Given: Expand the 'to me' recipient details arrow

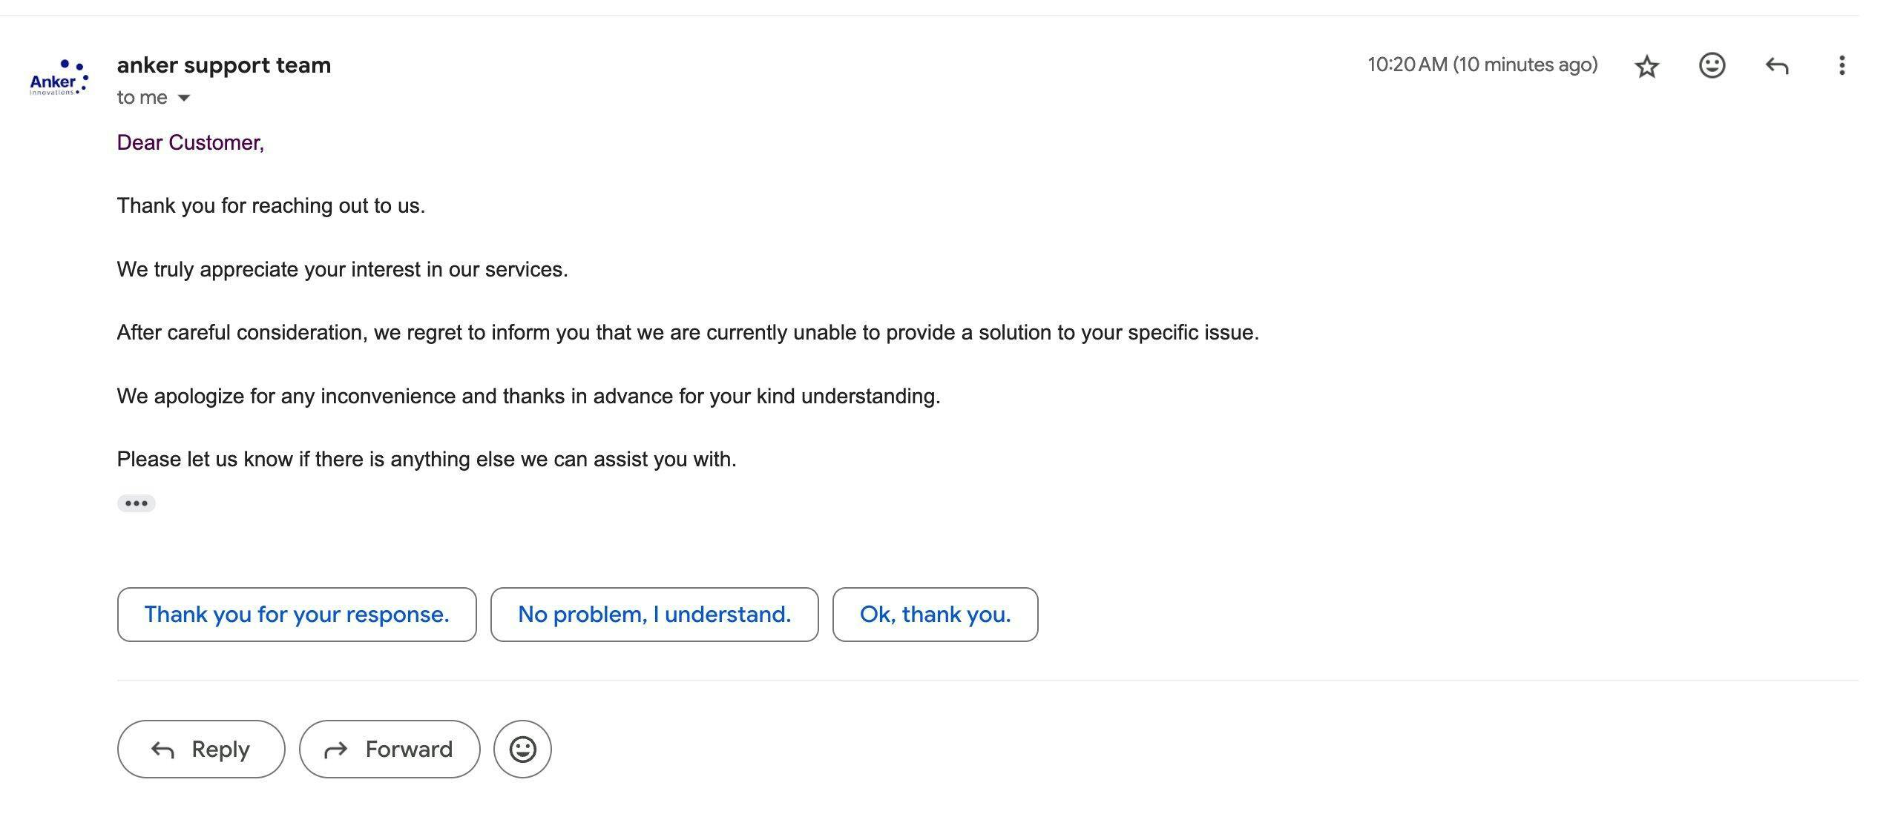Looking at the screenshot, I should tap(184, 98).
